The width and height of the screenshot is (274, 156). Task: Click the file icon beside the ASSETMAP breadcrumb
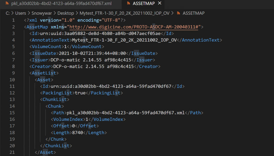(x=178, y=13)
